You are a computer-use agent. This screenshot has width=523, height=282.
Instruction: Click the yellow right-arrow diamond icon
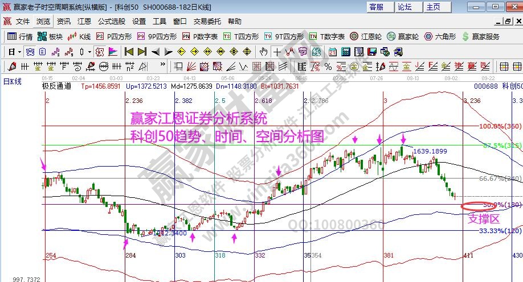[194, 52]
